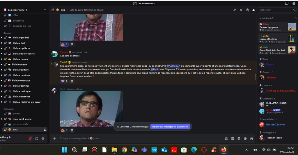Viewport: 298px width, 155px height.
Task: Open Eguren's profile from username
Action: coord(64,52)
